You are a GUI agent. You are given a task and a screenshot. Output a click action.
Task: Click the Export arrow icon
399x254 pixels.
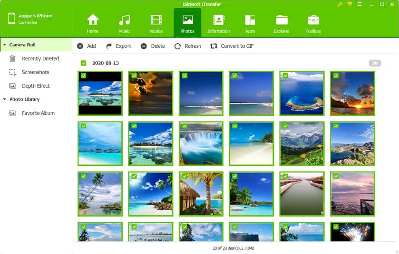pyautogui.click(x=109, y=46)
